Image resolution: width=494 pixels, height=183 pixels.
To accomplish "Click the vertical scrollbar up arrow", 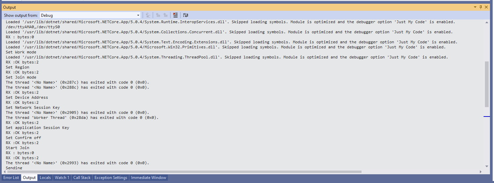I will pos(487,22).
